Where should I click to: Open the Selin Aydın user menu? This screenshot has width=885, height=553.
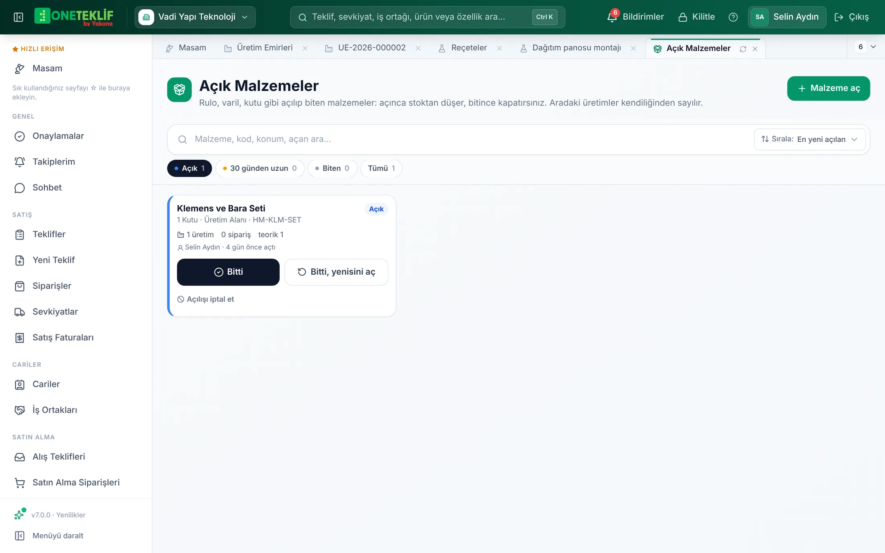787,17
